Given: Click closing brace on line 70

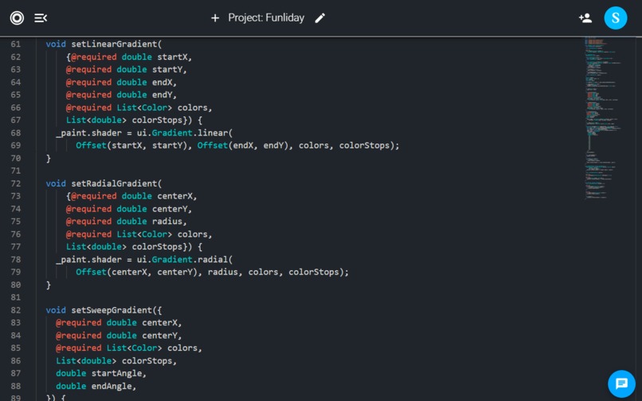Looking at the screenshot, I should [x=49, y=158].
